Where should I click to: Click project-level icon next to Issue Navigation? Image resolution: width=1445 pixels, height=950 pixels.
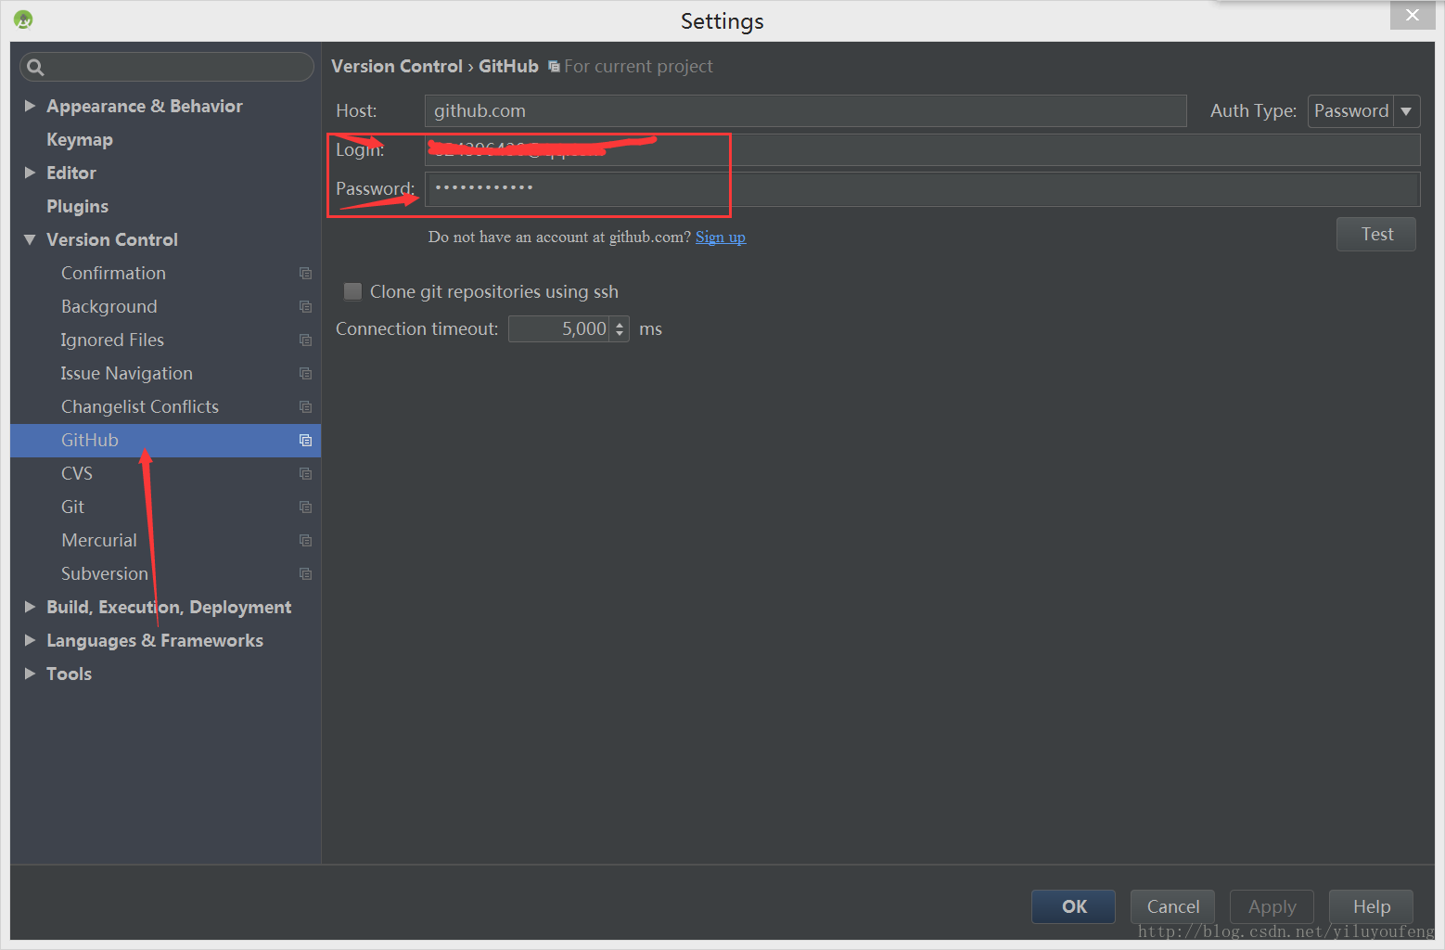(x=305, y=374)
